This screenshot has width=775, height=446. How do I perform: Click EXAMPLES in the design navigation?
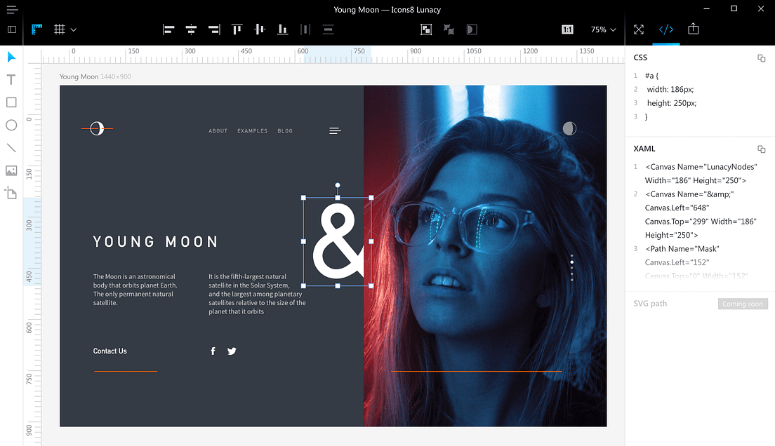pyautogui.click(x=252, y=131)
